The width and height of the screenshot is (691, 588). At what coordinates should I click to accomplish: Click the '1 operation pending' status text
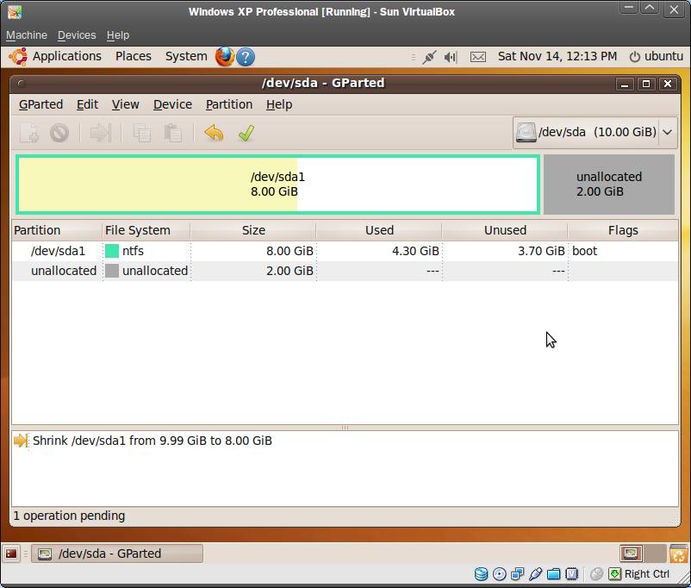click(x=69, y=516)
